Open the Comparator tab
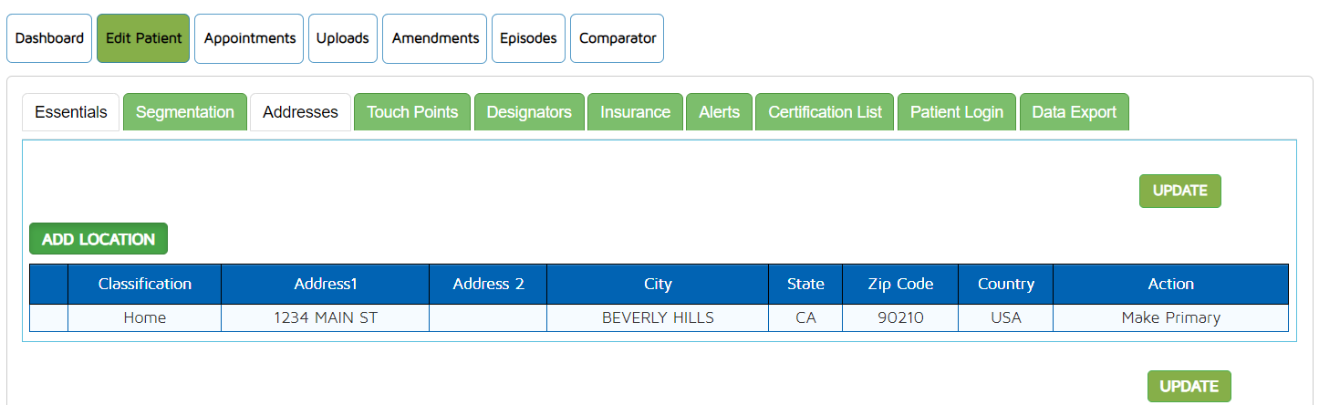 tap(617, 38)
